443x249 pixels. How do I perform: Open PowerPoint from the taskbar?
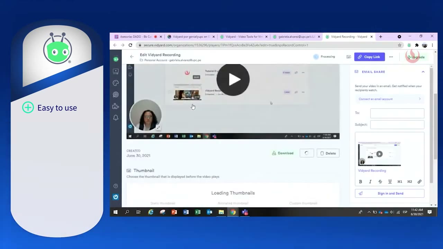point(174,212)
